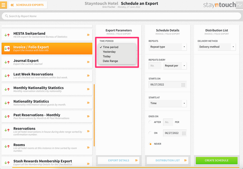Click the Ends After number field

click(168, 122)
